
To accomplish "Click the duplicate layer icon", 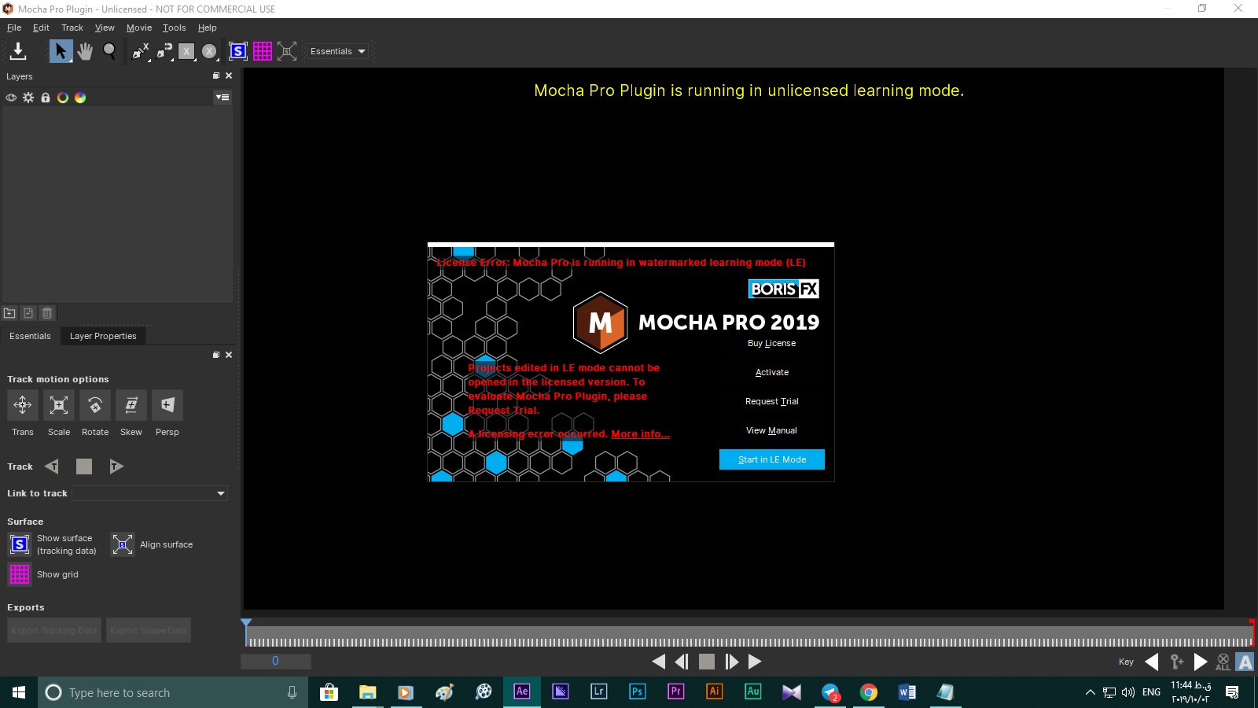I will [28, 313].
